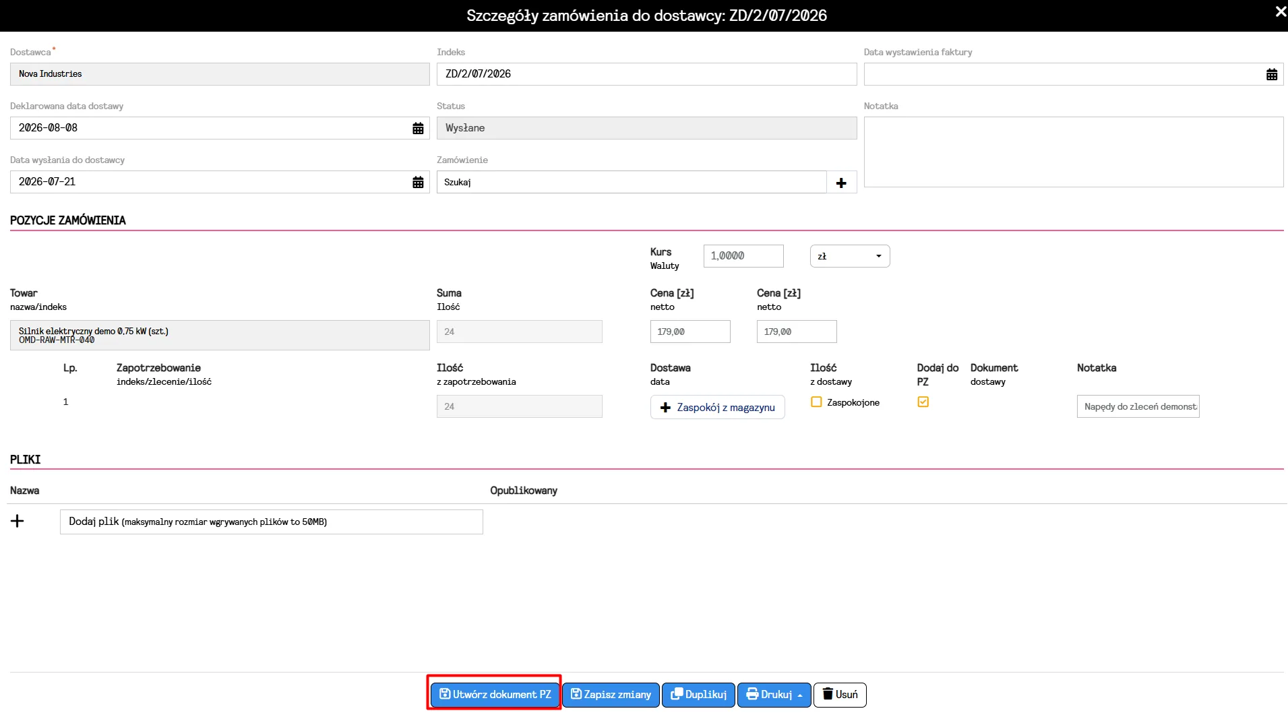Click the plus icon next to Zamówienie search

click(x=841, y=183)
